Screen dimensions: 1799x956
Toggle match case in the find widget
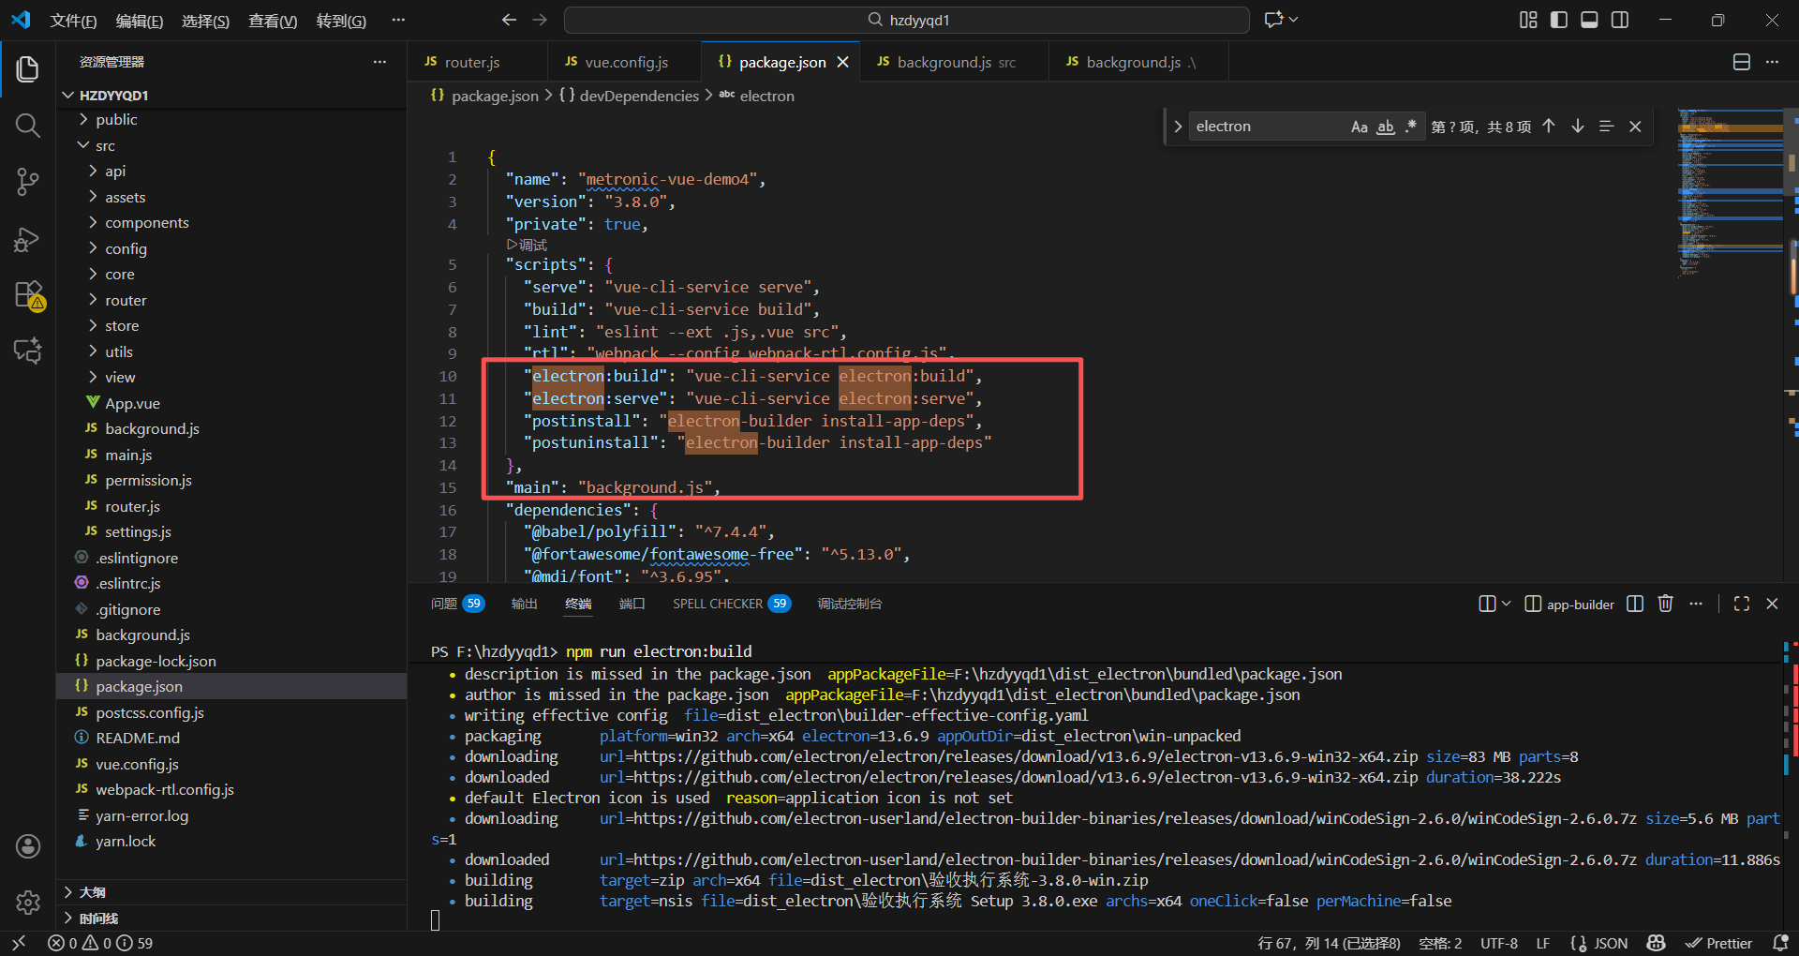(1360, 126)
